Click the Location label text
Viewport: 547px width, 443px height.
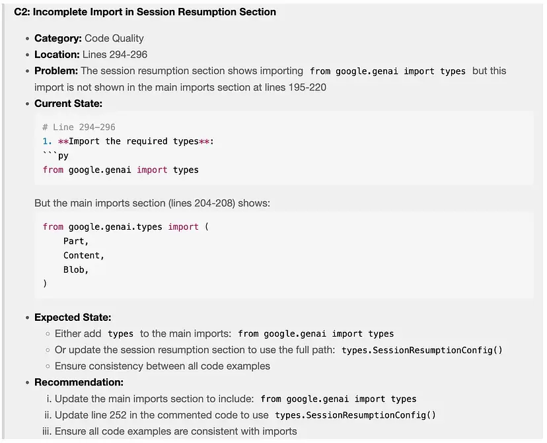(x=57, y=54)
